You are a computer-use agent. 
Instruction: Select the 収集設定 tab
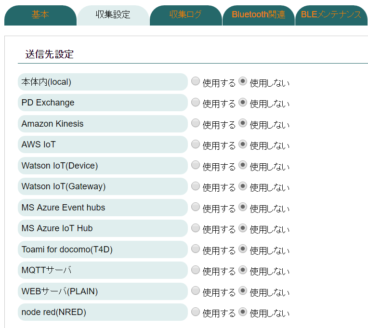click(113, 15)
